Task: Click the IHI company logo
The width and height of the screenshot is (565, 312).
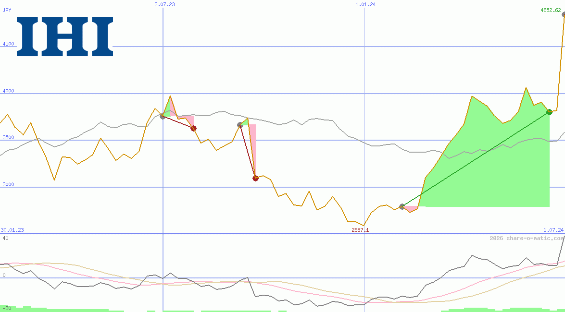Action: (65, 37)
